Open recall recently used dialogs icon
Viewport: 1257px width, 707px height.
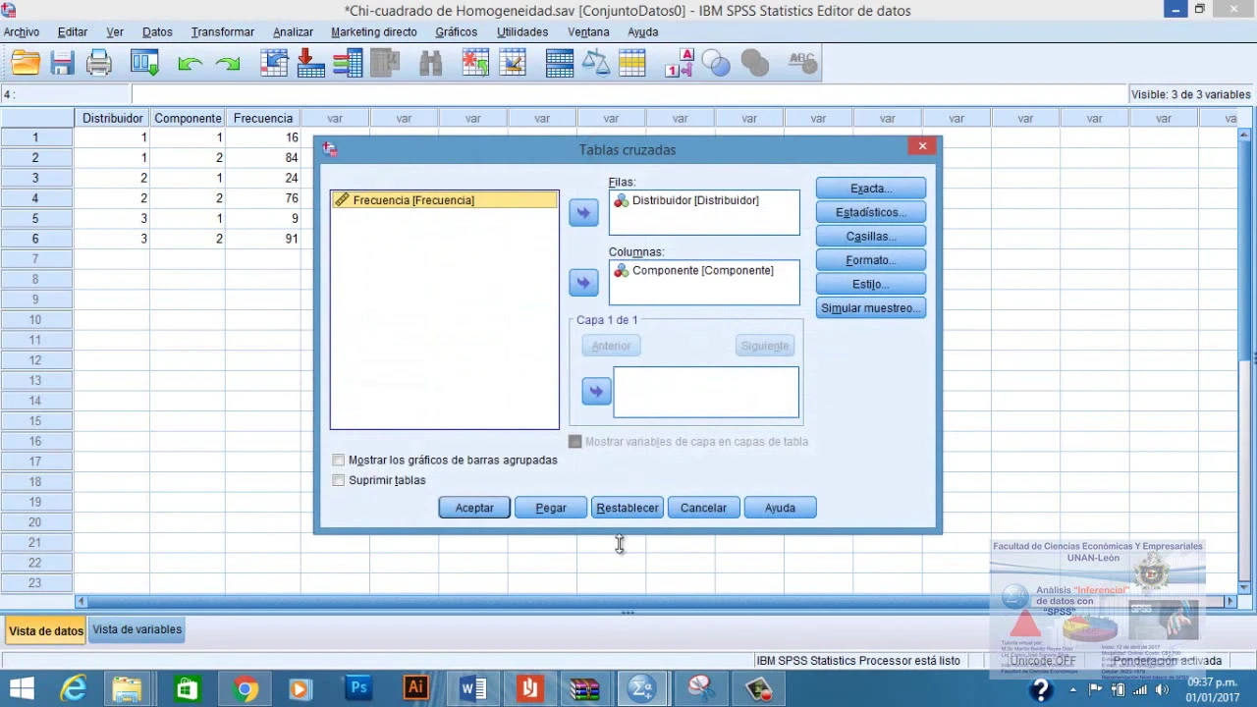tap(144, 64)
